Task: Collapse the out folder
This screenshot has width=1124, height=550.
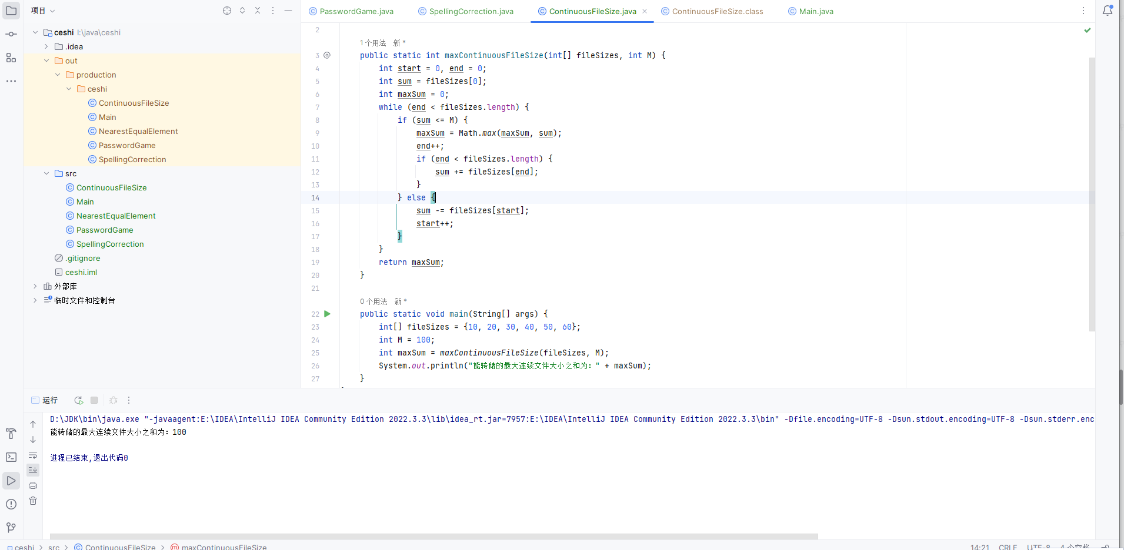Action: (x=46, y=61)
